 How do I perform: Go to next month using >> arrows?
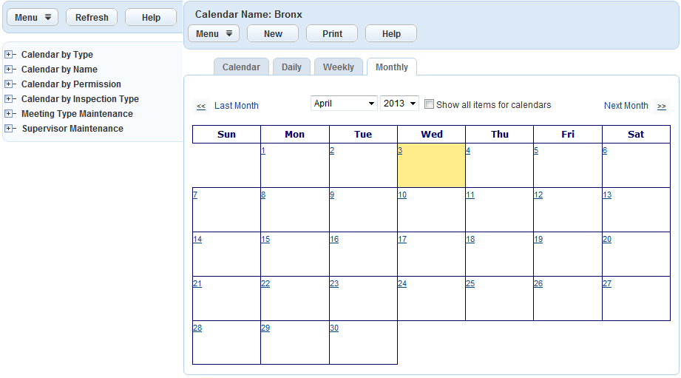point(661,106)
